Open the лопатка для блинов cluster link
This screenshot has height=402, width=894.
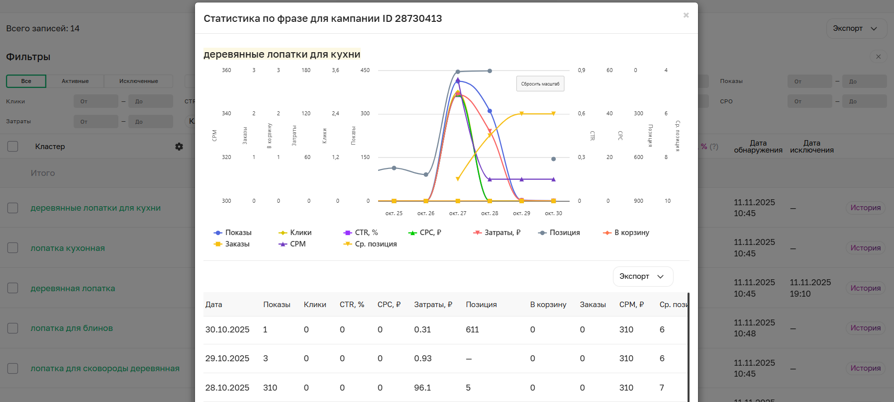click(x=72, y=328)
